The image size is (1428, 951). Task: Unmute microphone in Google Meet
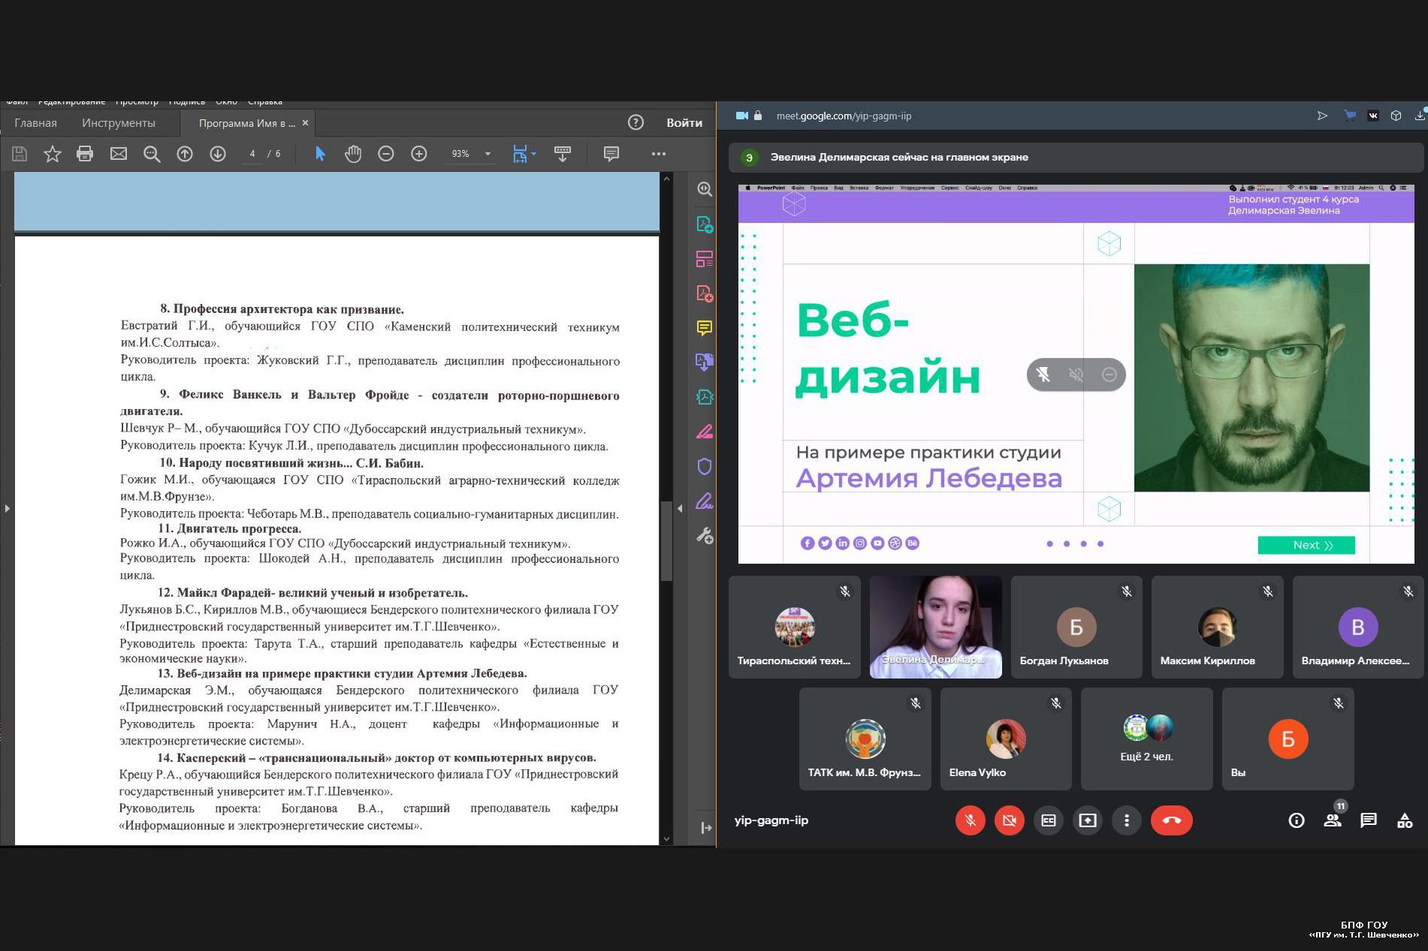point(971,820)
